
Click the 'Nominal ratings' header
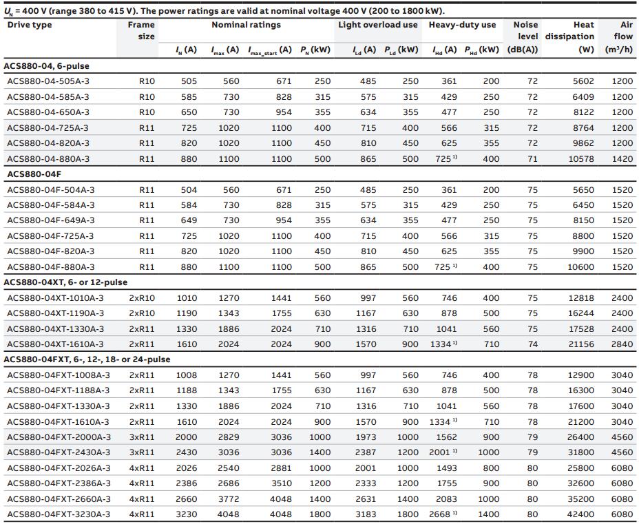point(246,25)
